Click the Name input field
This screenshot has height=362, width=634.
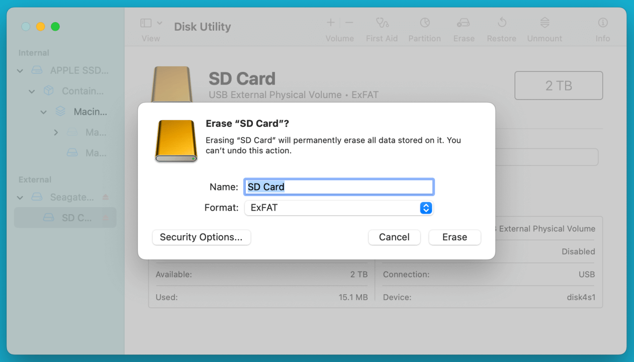(x=338, y=187)
